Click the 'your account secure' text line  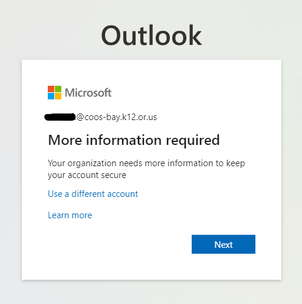coord(87,175)
